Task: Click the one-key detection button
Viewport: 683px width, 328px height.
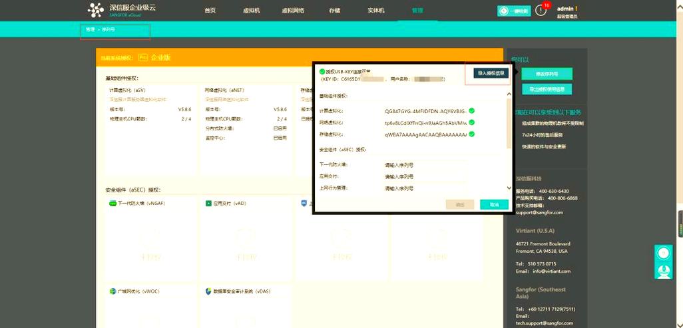Action: coord(514,11)
